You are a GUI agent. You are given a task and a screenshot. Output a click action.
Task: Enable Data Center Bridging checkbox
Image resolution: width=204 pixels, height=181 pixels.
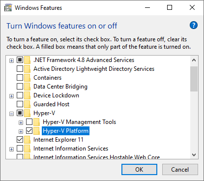20,87
